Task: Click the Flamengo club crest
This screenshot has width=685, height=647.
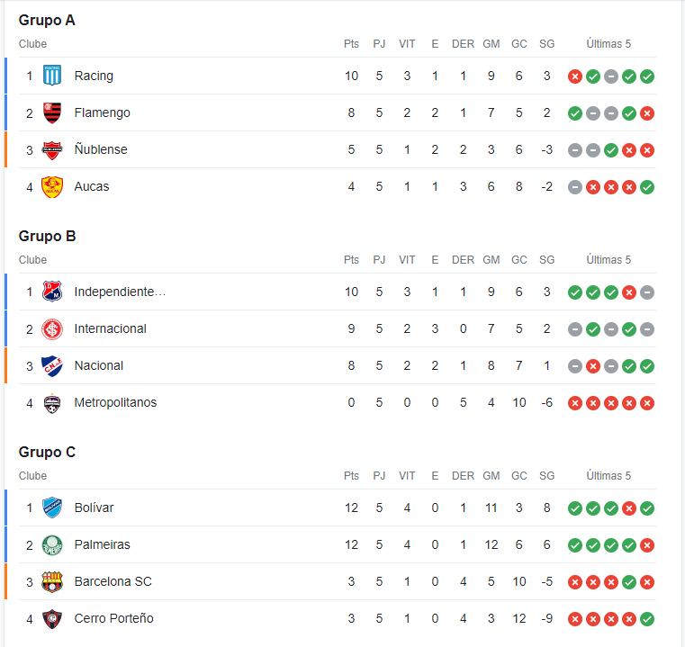Action: click(x=52, y=112)
